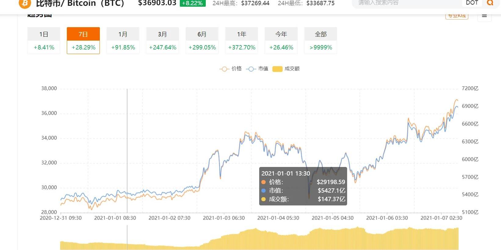Click the green +8.22% change badge
Image resolution: width=501 pixels, height=250 pixels.
point(192,3)
